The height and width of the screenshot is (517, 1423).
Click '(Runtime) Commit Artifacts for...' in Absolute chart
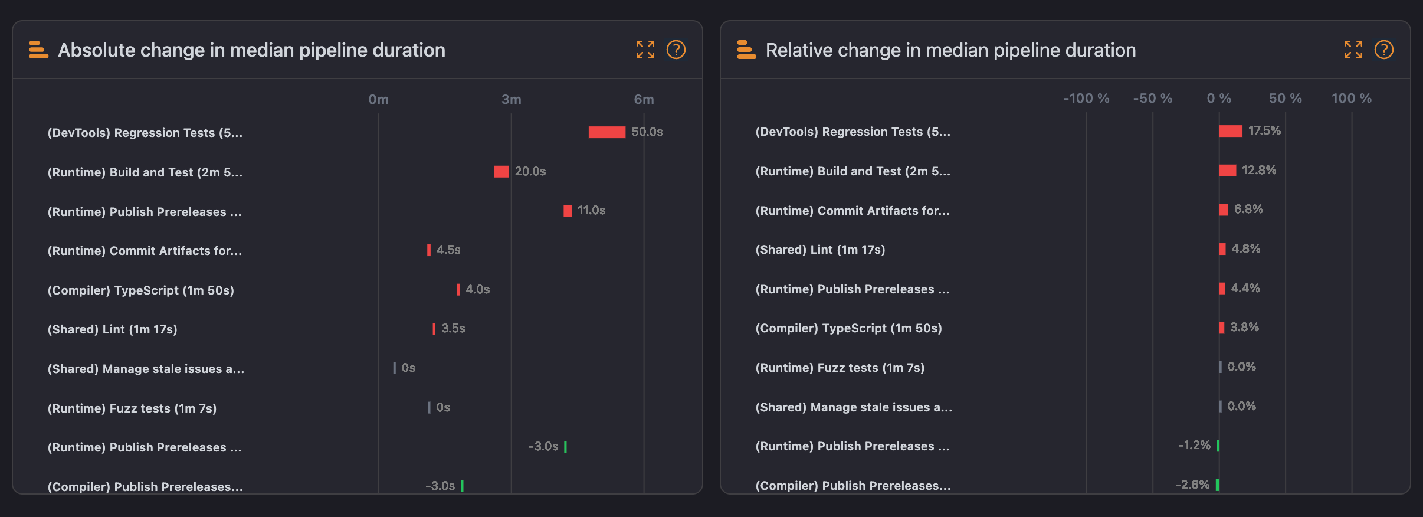(x=145, y=251)
